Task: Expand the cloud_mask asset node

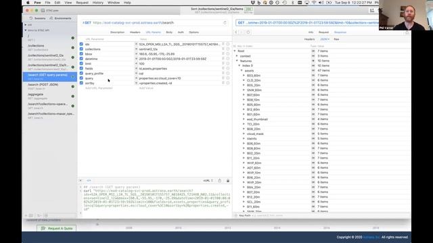Action: coord(244,134)
